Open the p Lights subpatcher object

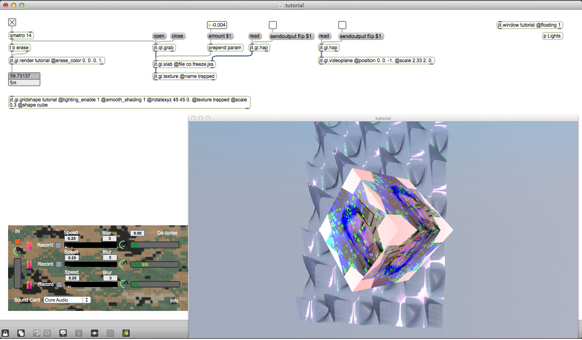click(x=552, y=36)
